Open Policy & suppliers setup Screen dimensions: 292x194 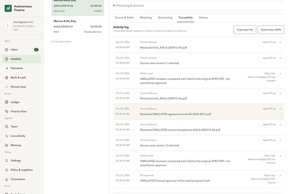coord(22,170)
